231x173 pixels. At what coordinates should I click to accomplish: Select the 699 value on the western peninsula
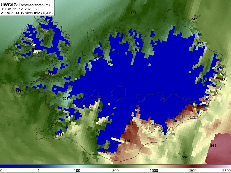(x=18, y=91)
